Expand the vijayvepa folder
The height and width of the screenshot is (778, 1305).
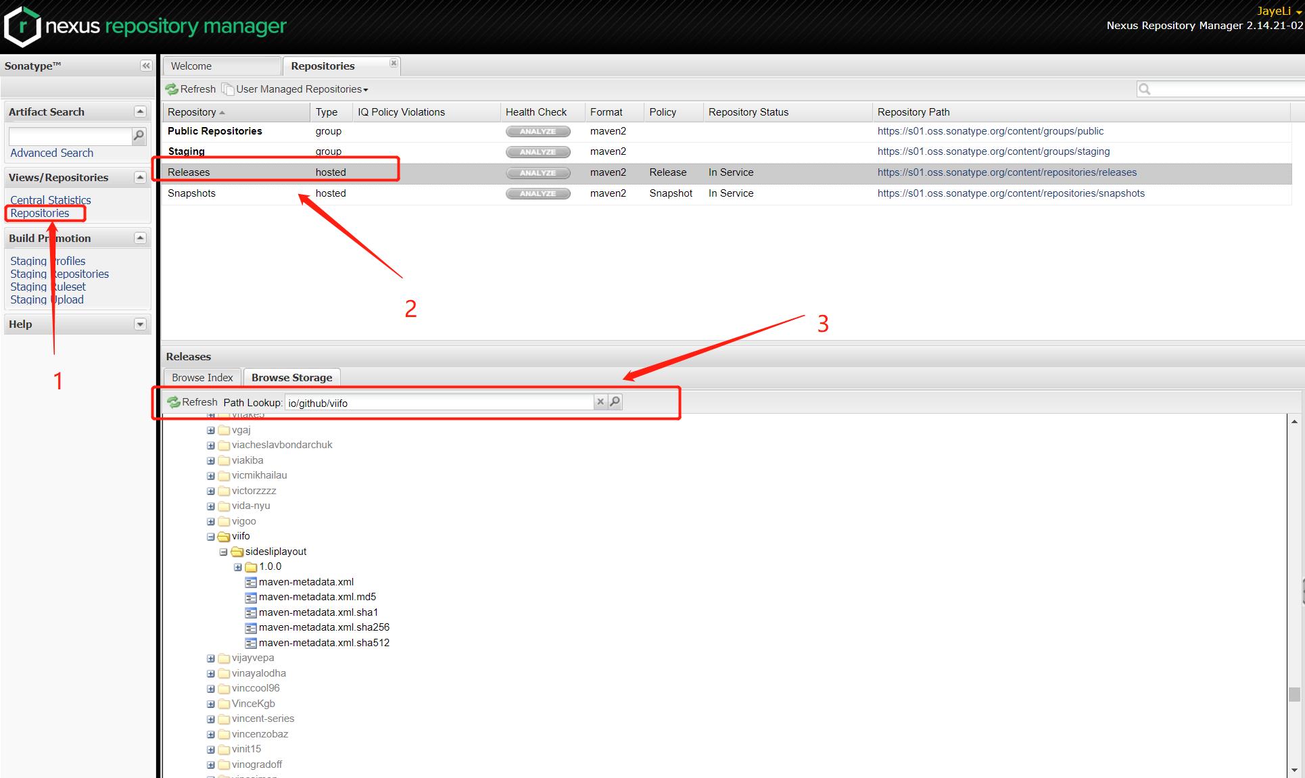211,658
